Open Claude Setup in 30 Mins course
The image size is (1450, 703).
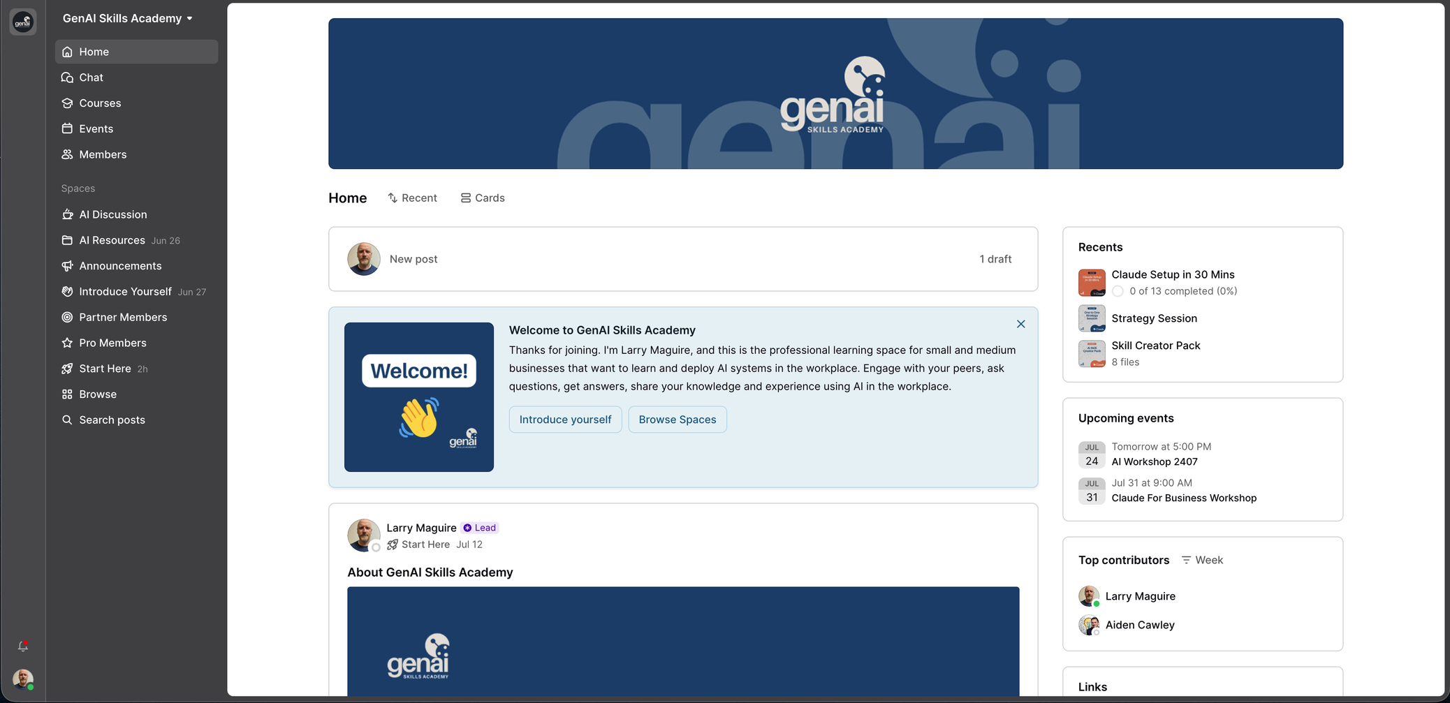[1173, 274]
